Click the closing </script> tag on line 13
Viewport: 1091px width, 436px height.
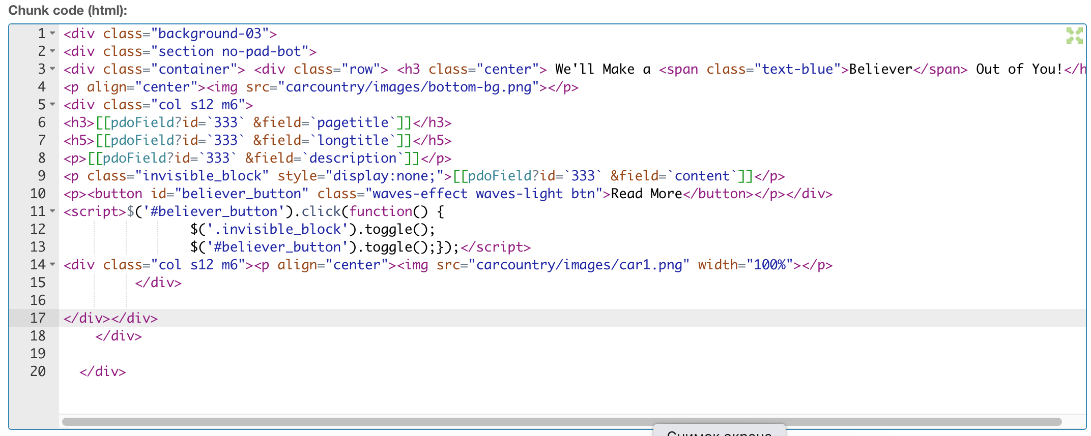click(496, 247)
